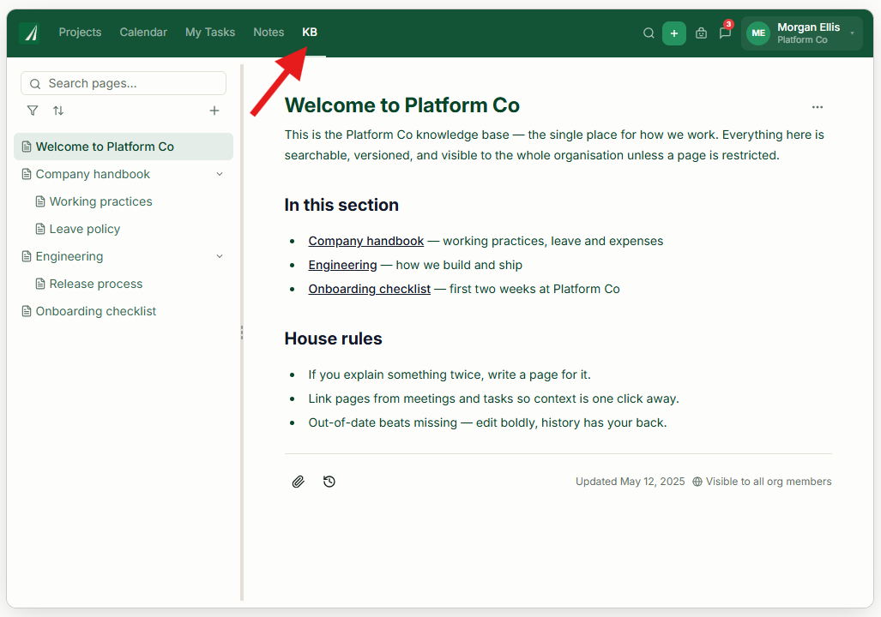Viewport: 881px width, 617px height.
Task: Click the document icon beside Release process
Action: pos(40,285)
